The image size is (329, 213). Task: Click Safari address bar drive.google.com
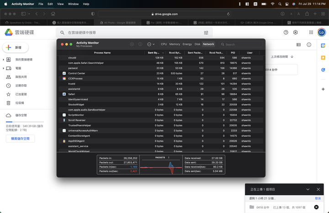click(x=164, y=14)
